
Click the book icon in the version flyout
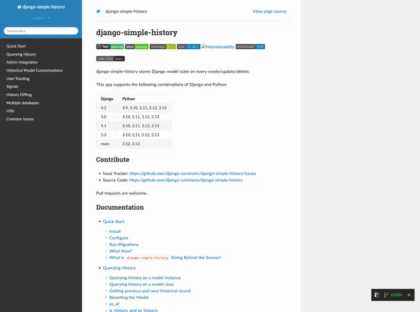click(377, 295)
